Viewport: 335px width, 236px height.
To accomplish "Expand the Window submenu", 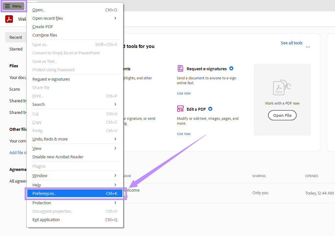I will [x=40, y=175].
